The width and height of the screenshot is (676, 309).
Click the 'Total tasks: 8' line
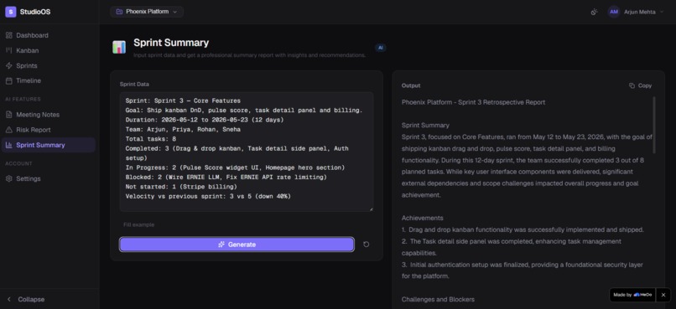(x=150, y=139)
